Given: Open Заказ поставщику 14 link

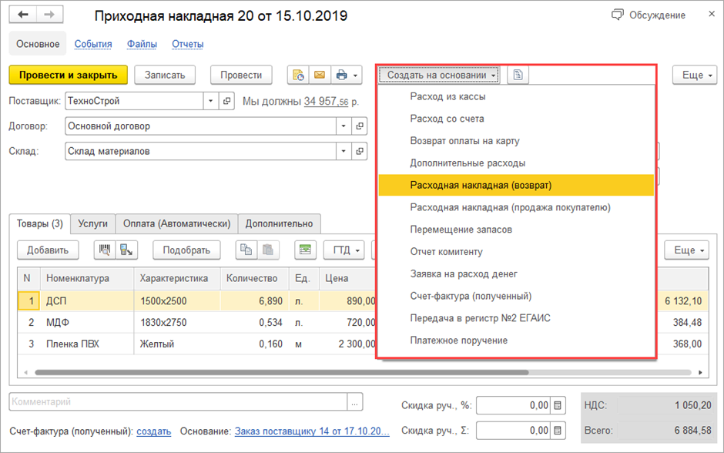Looking at the screenshot, I should click(x=312, y=431).
